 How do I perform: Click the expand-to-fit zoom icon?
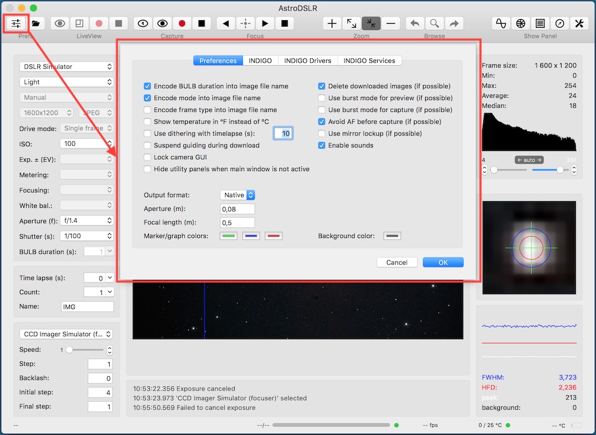click(352, 24)
